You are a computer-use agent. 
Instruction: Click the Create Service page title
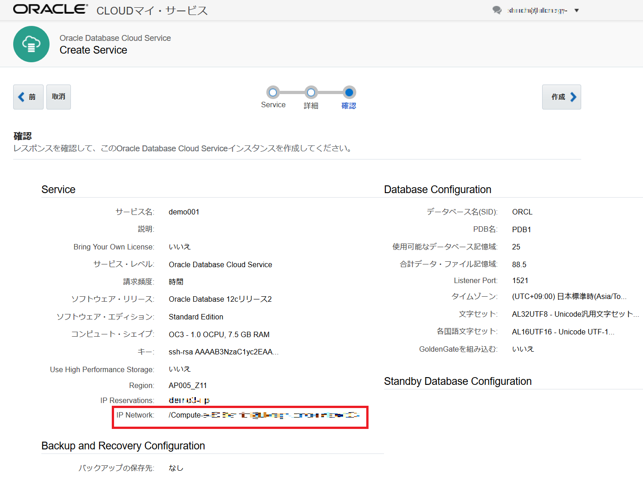click(94, 50)
